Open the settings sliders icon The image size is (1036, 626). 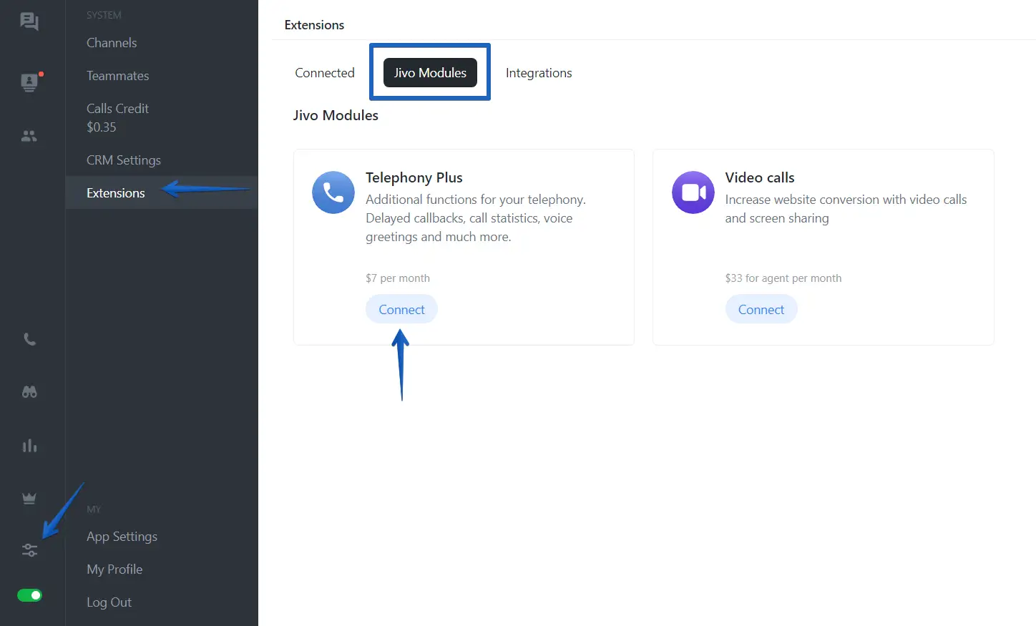point(29,550)
